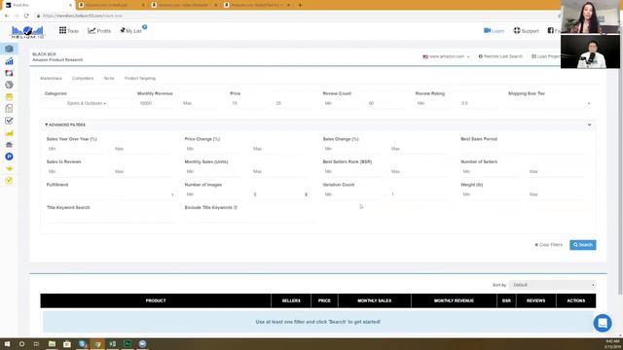The image size is (623, 350).
Task: Open the Learn video link
Action: [494, 30]
